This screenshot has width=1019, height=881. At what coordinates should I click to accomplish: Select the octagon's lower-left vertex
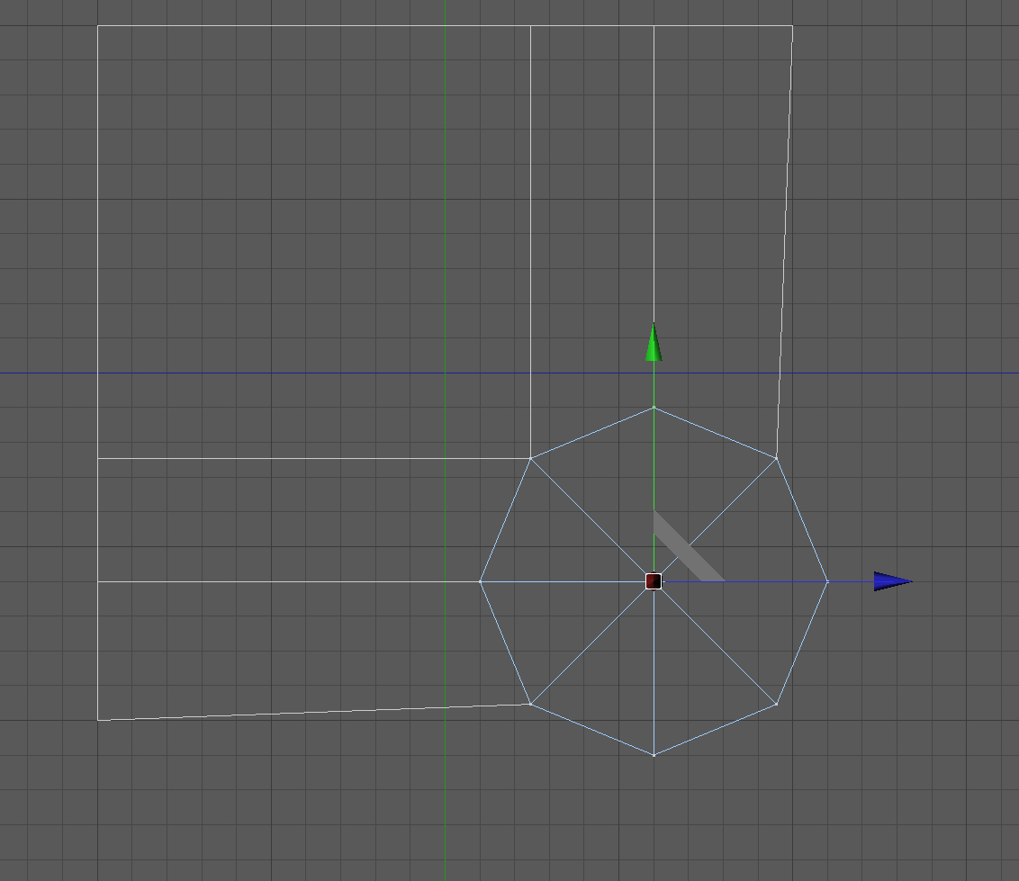click(531, 704)
